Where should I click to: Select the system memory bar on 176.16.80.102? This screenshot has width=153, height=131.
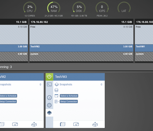point(81,57)
